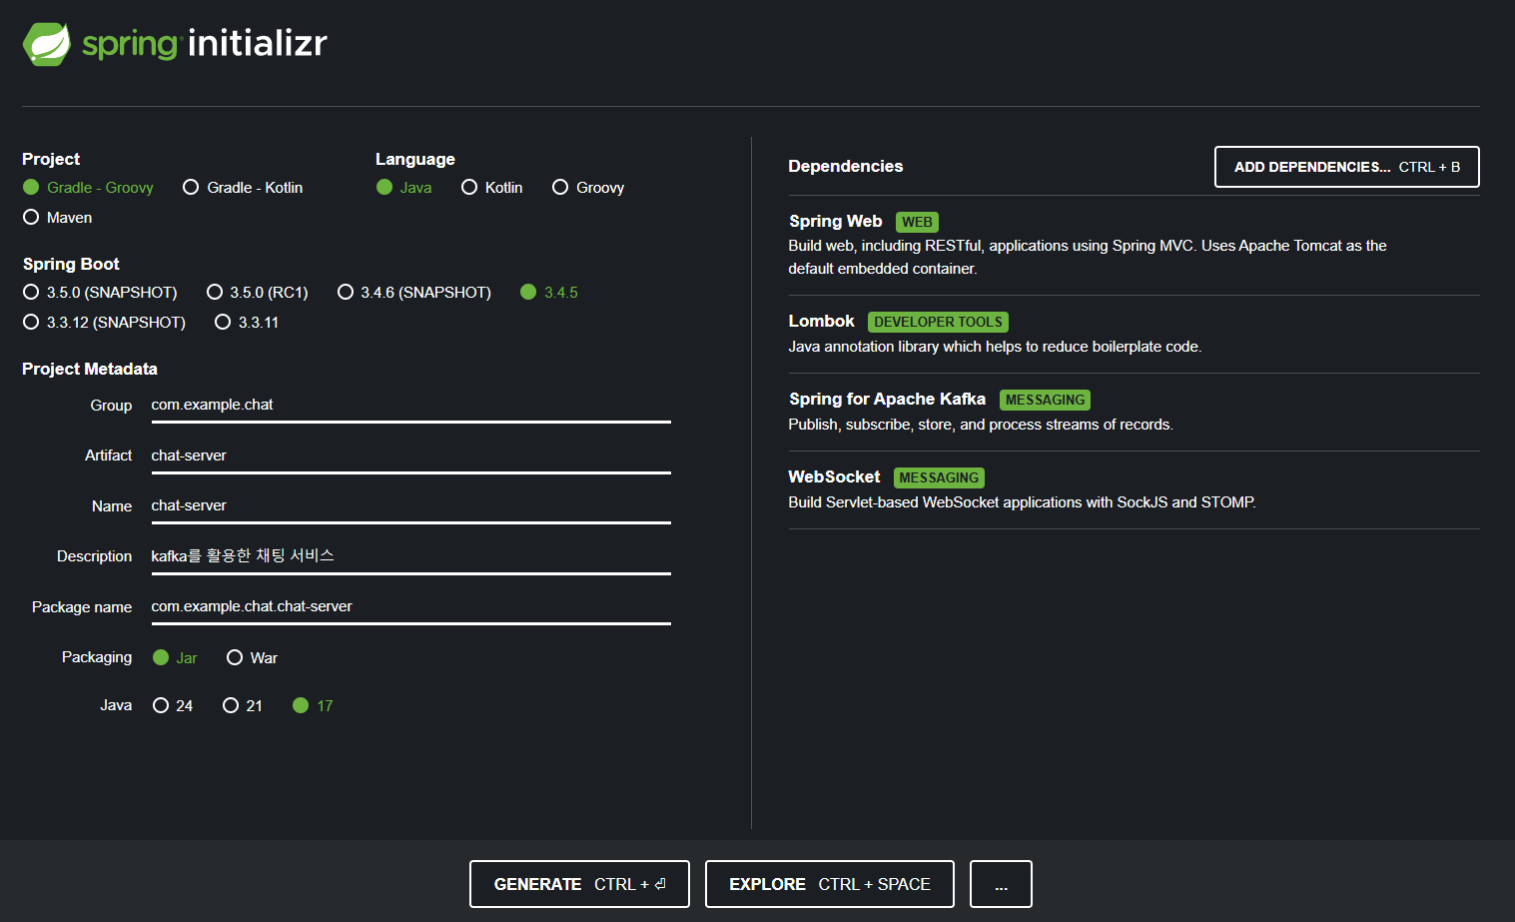Select Jar packaging option
This screenshot has width=1515, height=922.
(175, 658)
